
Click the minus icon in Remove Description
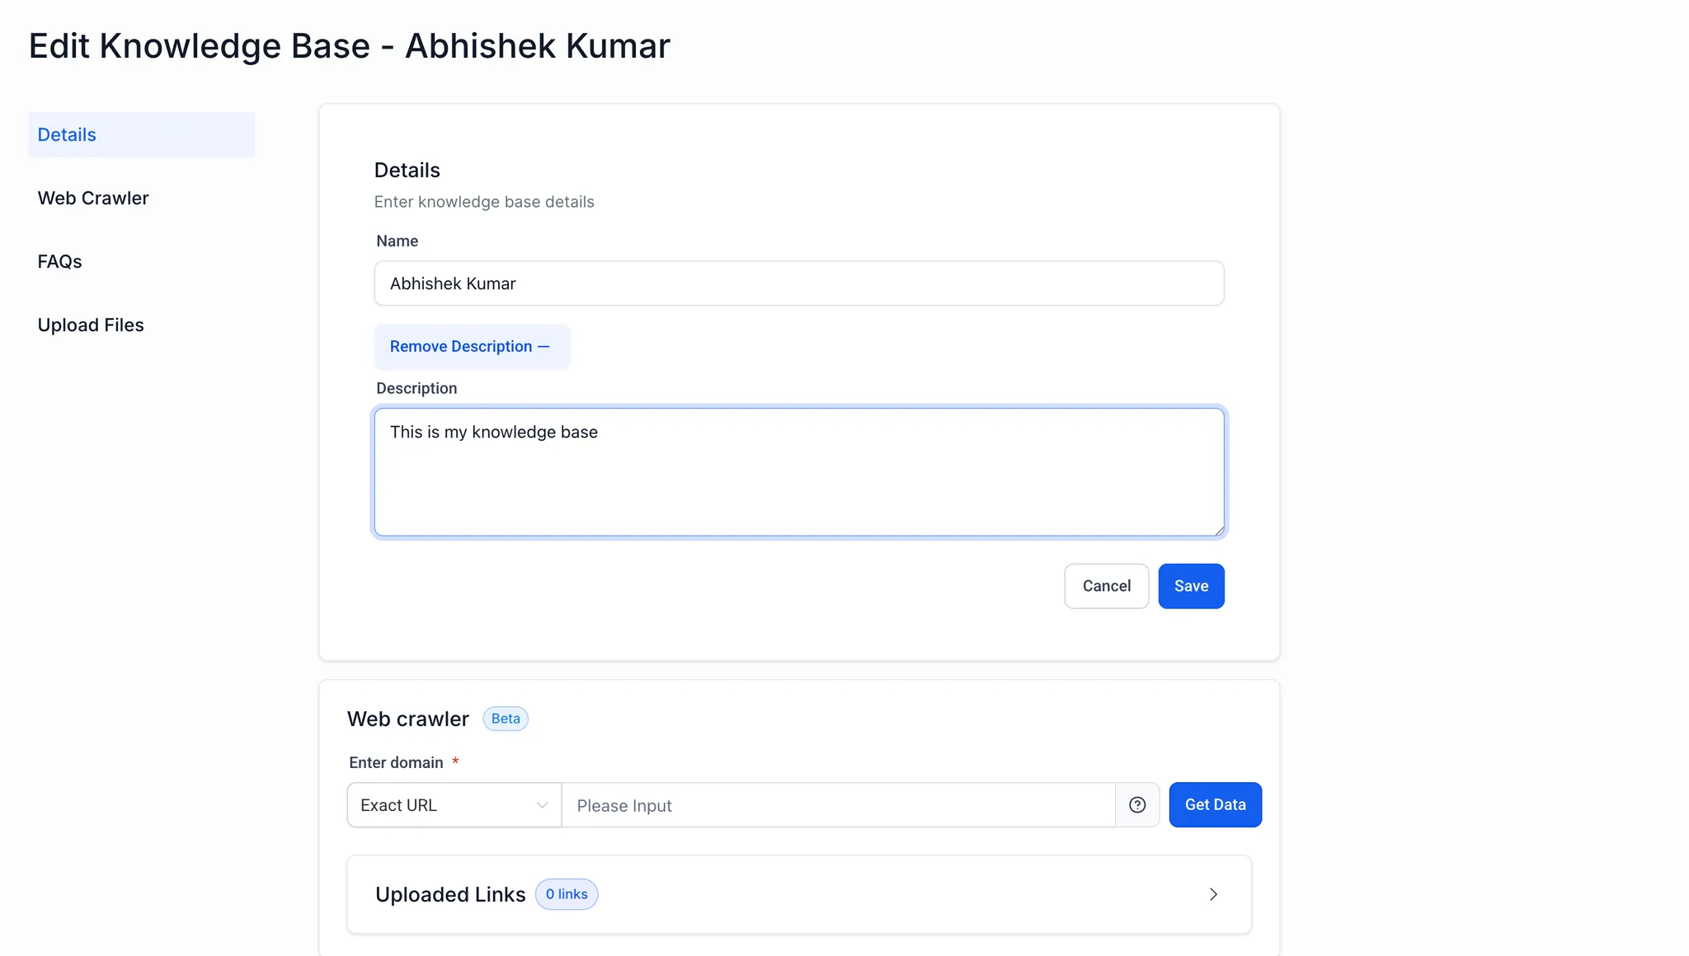pyautogui.click(x=543, y=346)
